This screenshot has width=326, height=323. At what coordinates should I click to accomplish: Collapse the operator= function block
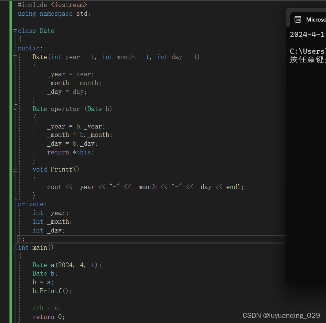coord(15,108)
